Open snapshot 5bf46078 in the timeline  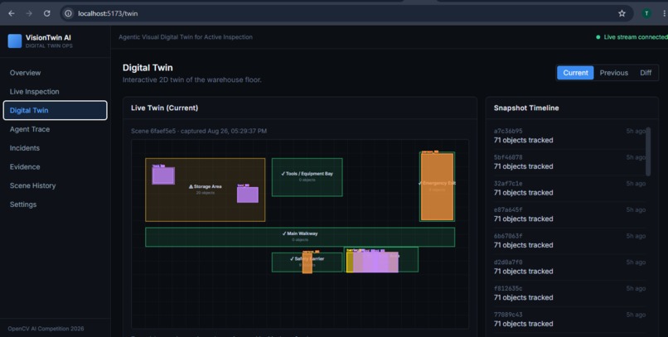coord(569,161)
